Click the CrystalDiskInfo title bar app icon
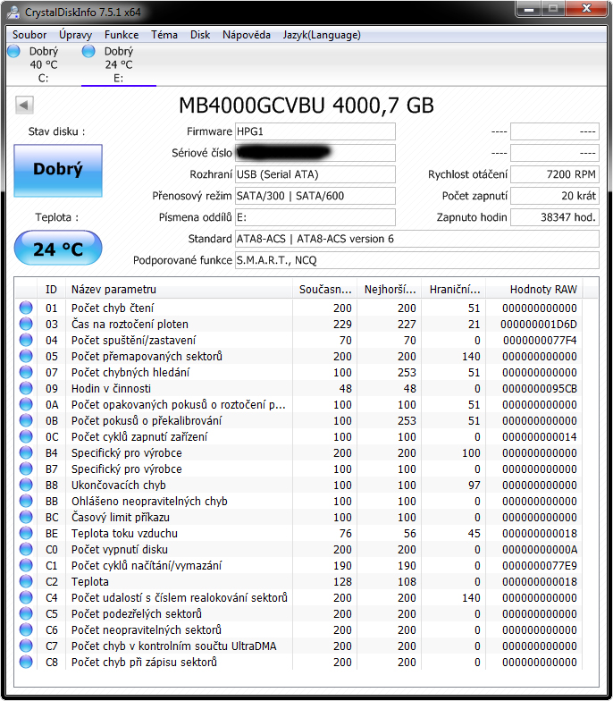Screen dimensions: 613x701 (x=13, y=13)
